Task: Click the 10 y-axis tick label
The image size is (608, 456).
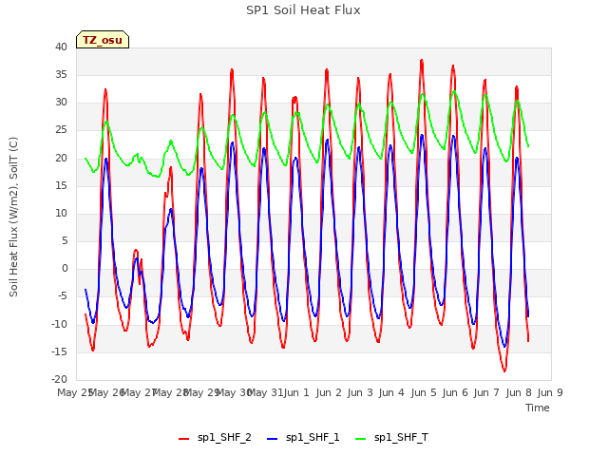Action: (x=61, y=213)
